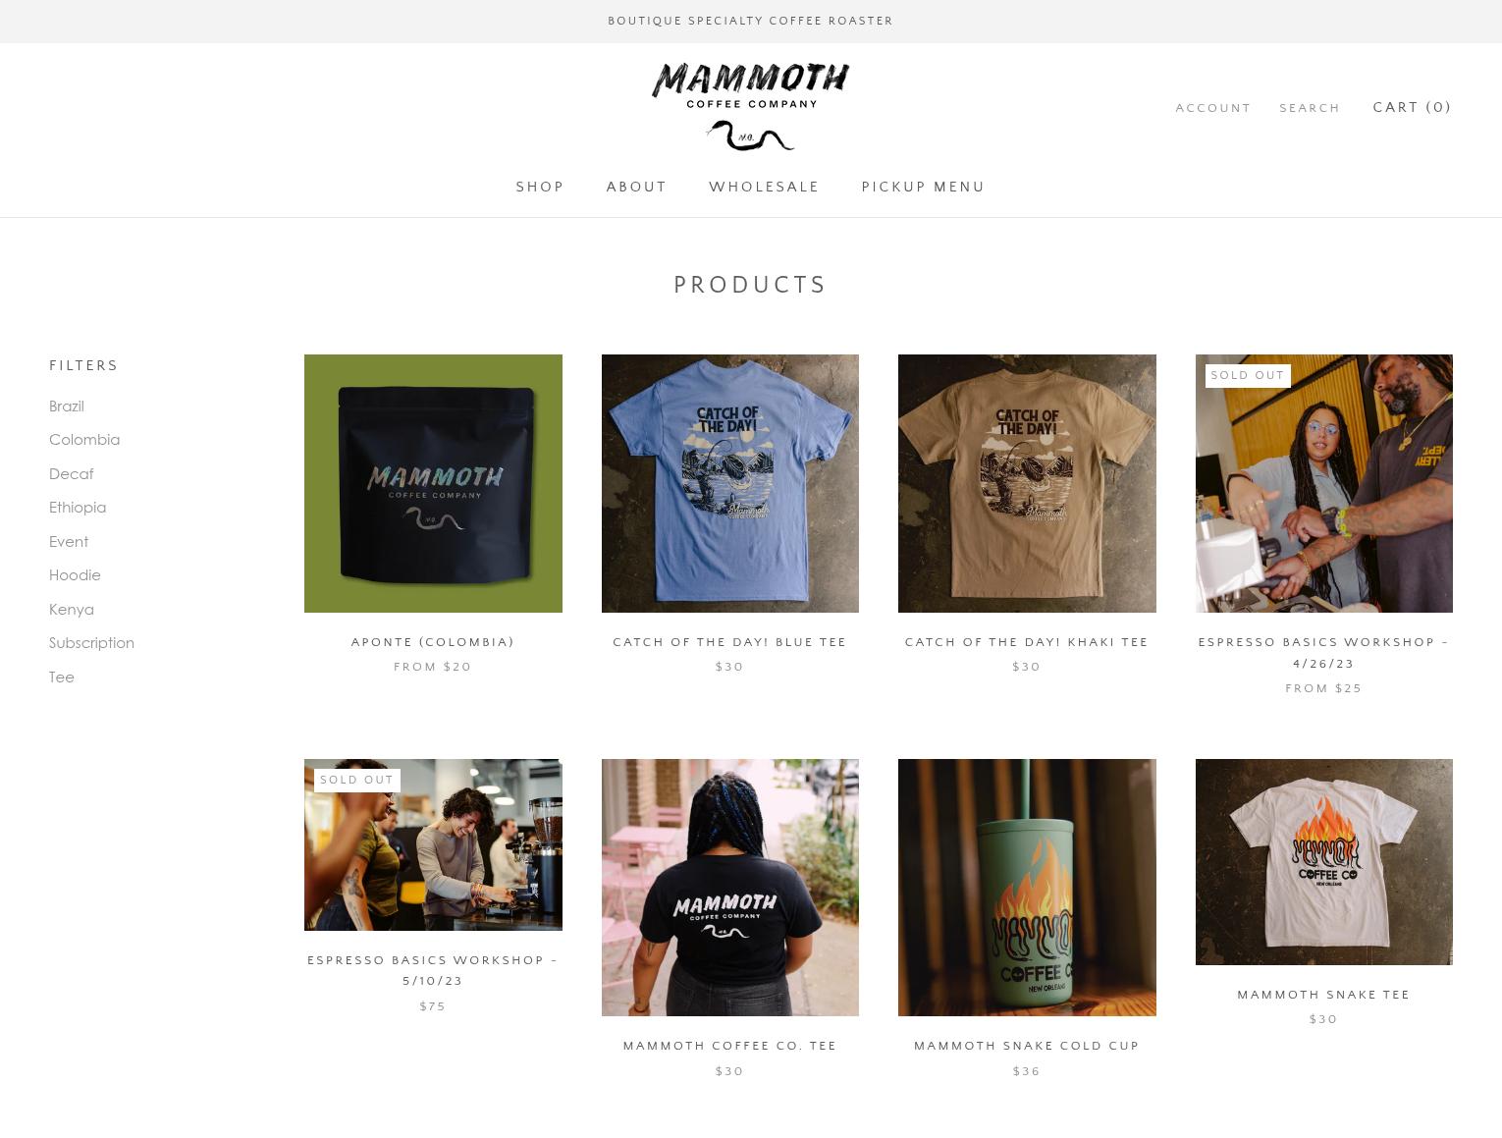Click the Mammoth Snake Tee title

[1323, 995]
